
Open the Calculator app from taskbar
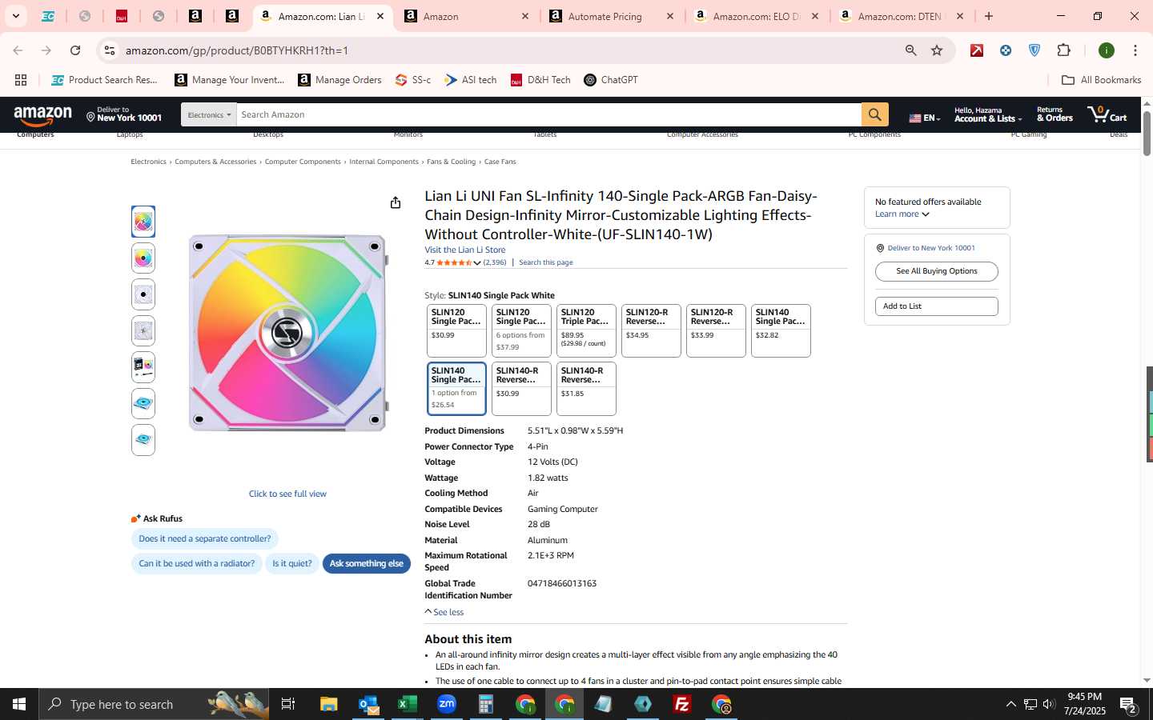click(486, 704)
